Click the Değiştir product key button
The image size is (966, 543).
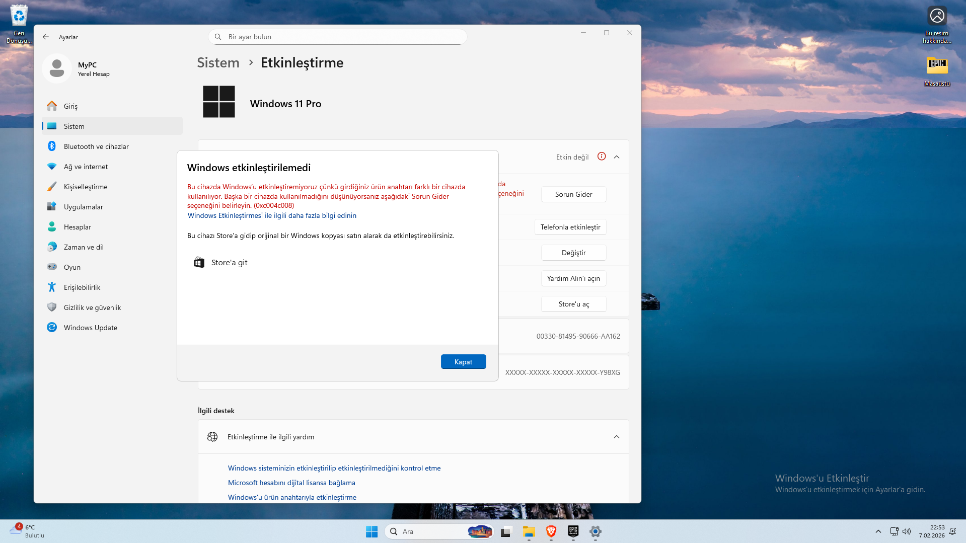tap(573, 253)
